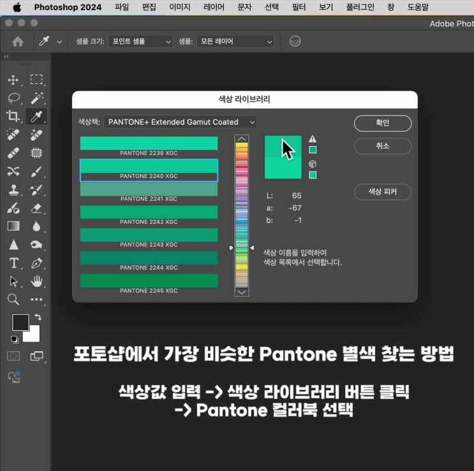Open the sample dropdown 모든 레이어
This screenshot has width=474, height=471.
click(235, 41)
